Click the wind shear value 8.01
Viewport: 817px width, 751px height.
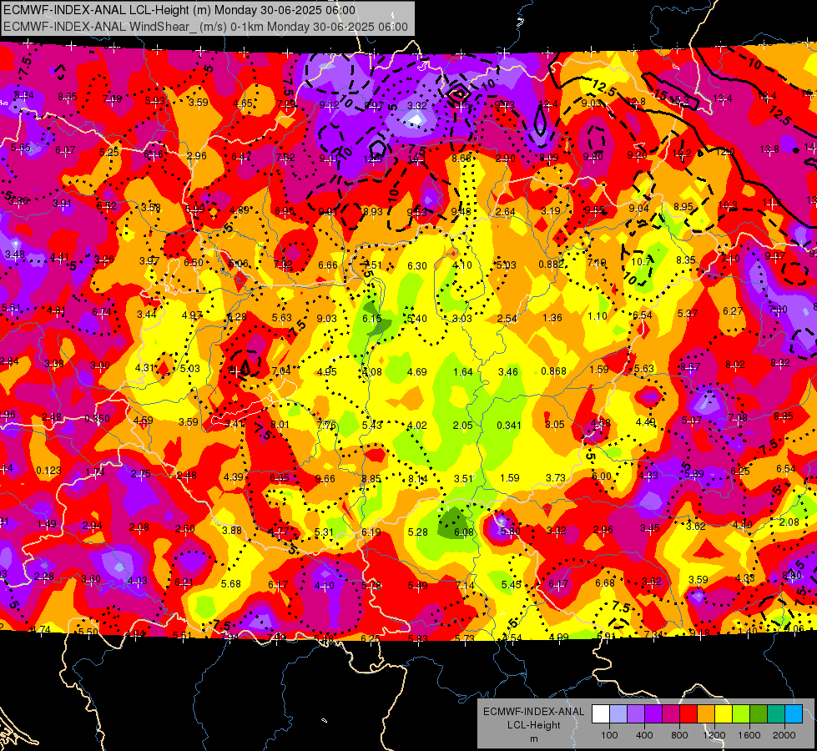click(280, 424)
